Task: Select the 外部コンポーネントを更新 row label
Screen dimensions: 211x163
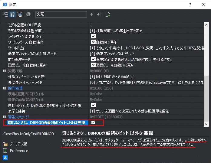Action: pos(26,77)
